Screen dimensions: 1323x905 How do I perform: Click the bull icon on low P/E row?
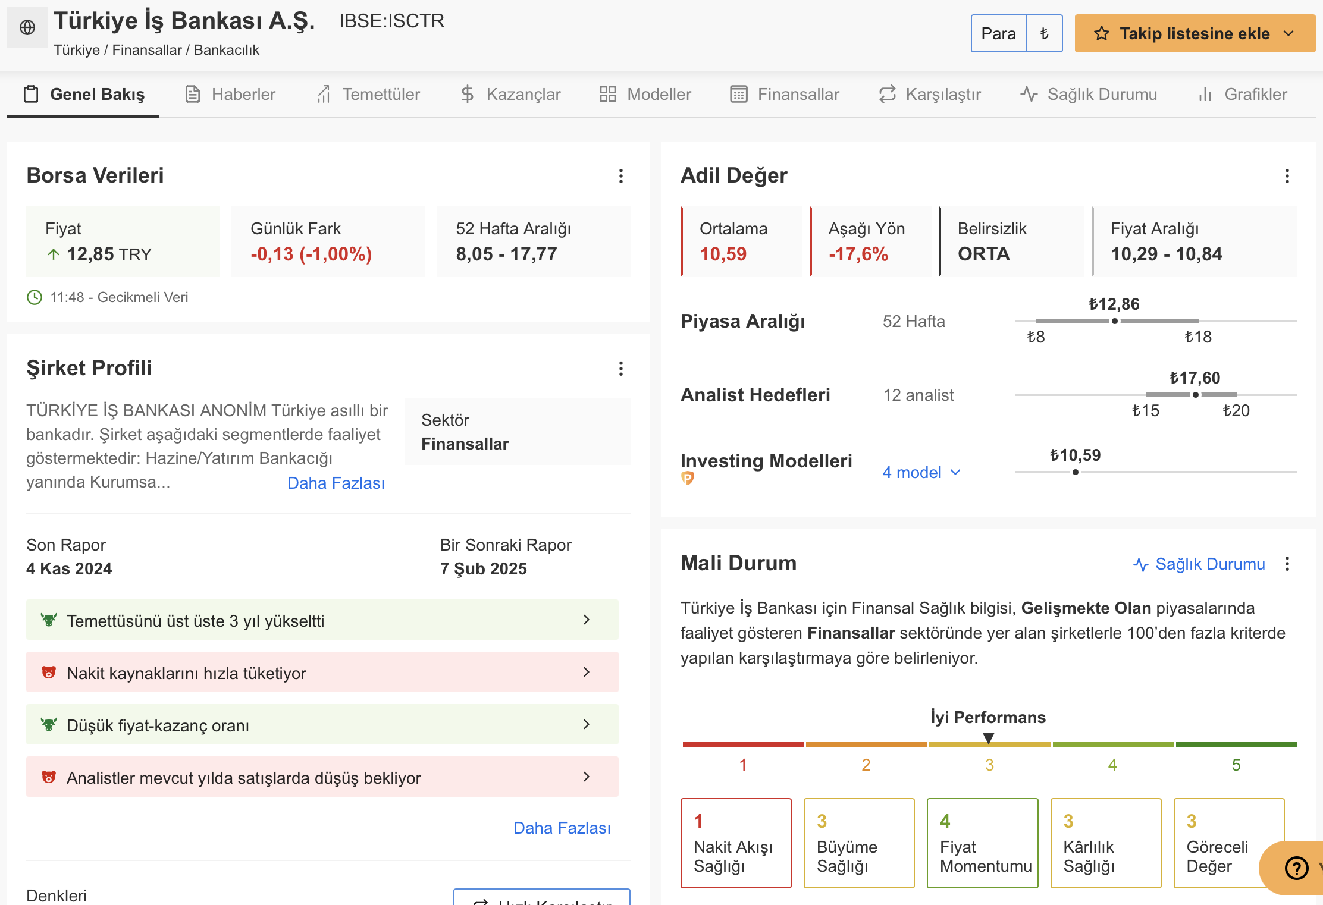(x=49, y=725)
